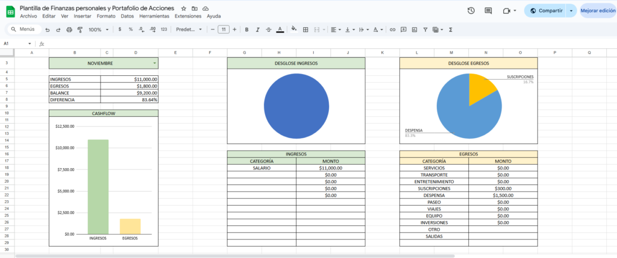The image size is (617, 258).
Task: Open version history clock icon
Action: pos(471,11)
